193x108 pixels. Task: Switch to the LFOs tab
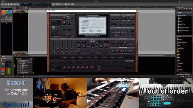[x=88, y=57]
